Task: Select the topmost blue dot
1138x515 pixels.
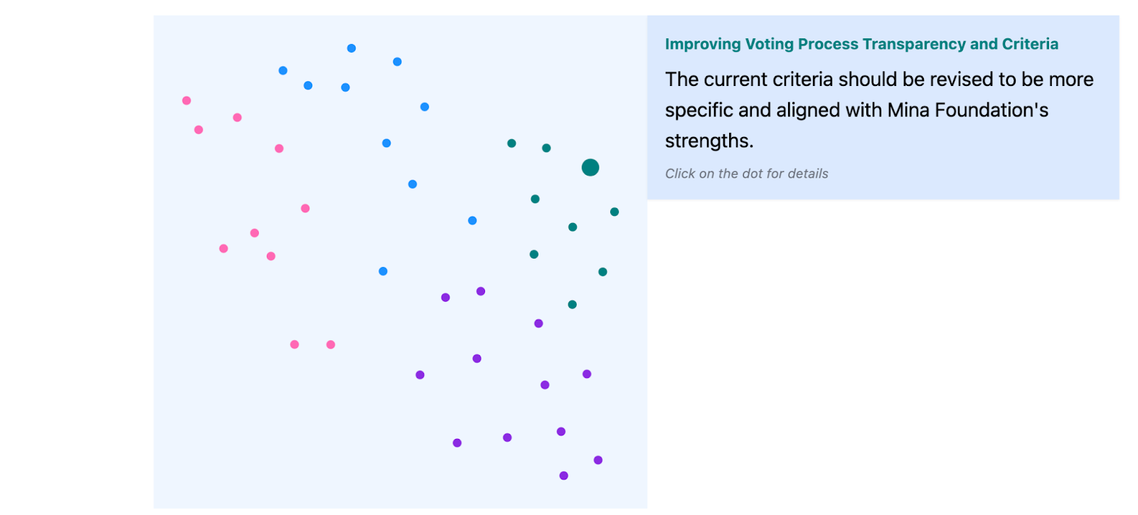Action: [x=351, y=48]
